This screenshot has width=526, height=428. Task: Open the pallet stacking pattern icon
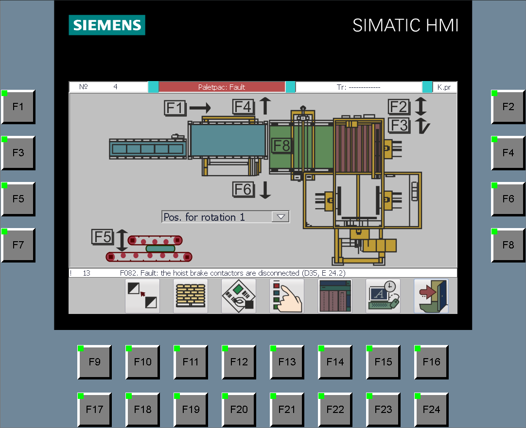pyautogui.click(x=191, y=296)
